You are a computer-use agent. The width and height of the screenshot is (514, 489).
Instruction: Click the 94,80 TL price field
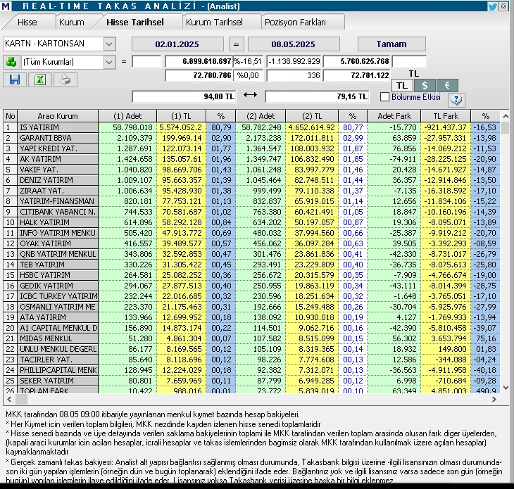(184, 96)
